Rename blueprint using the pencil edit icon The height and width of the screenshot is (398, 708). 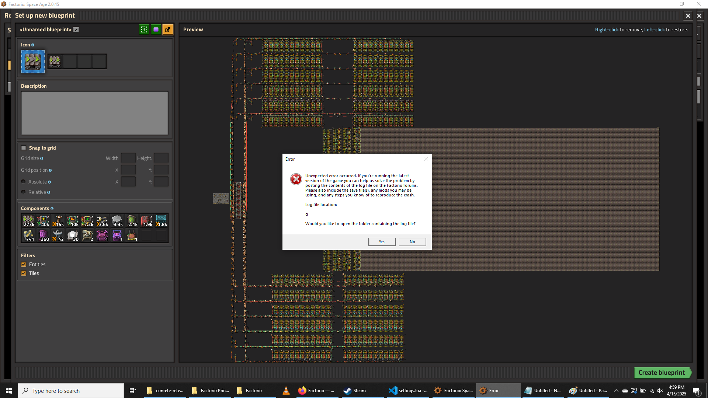[76, 29]
